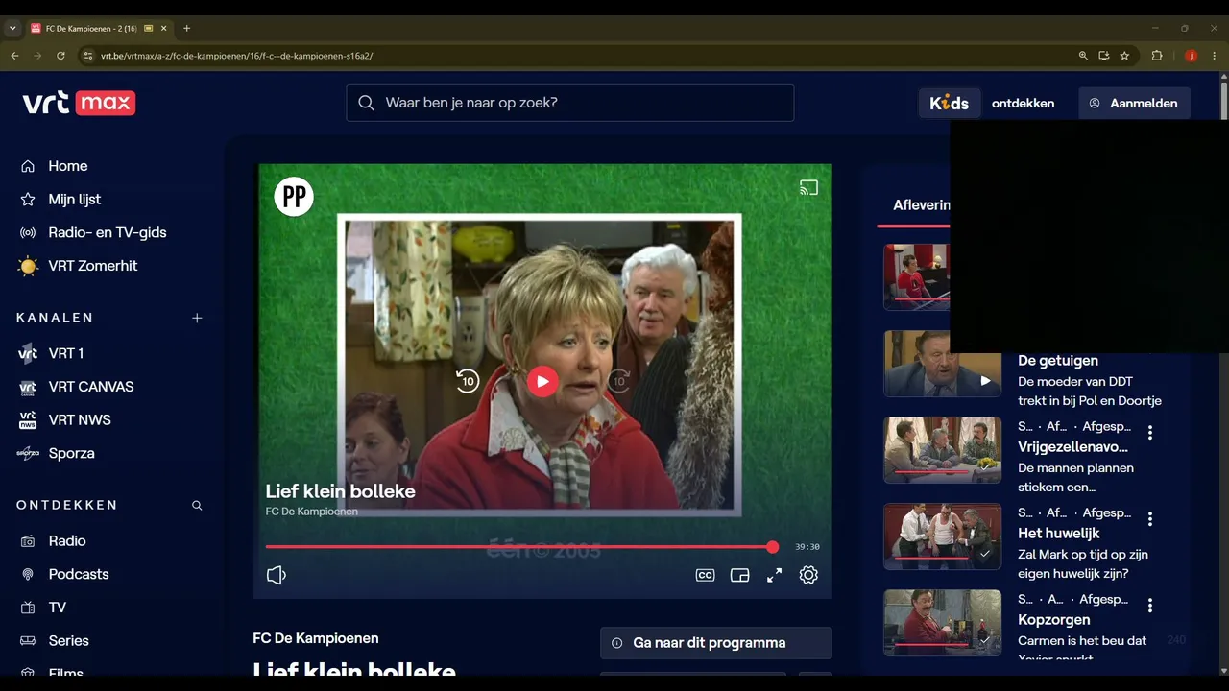Open the three-dot menu for Kopzorgen episode
Viewport: 1229px width, 691px height.
1150,606
